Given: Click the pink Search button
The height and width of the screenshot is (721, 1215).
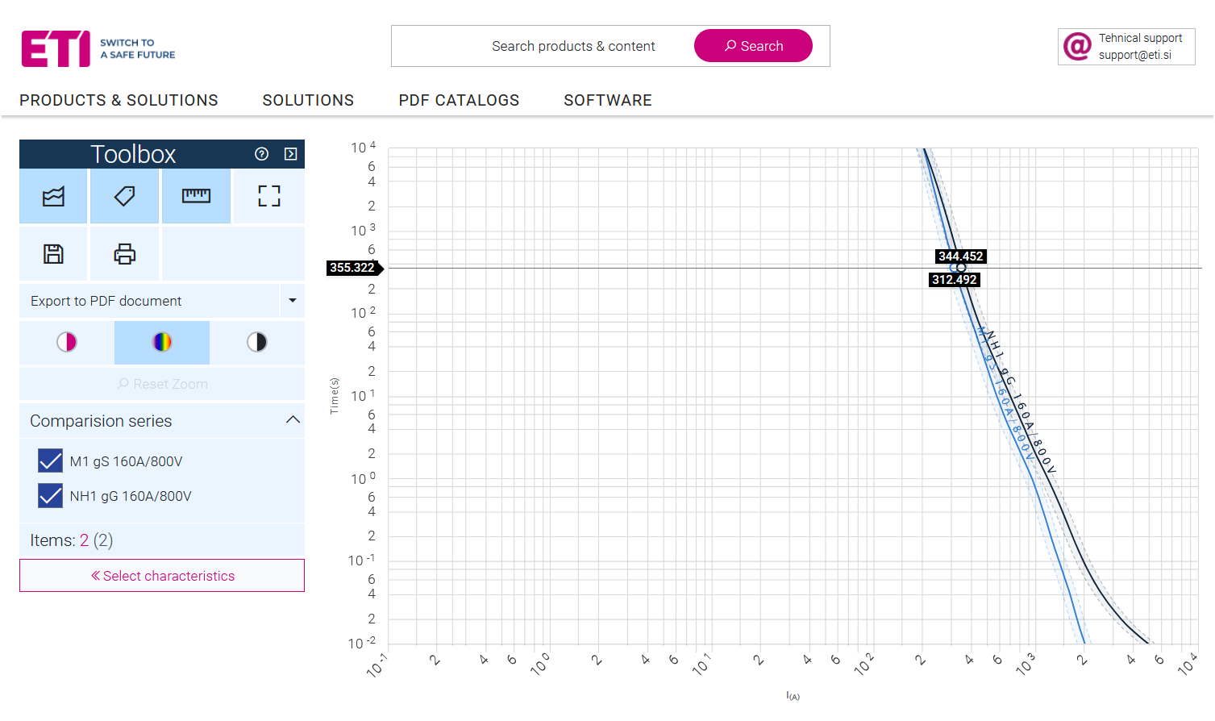Looking at the screenshot, I should coord(753,46).
